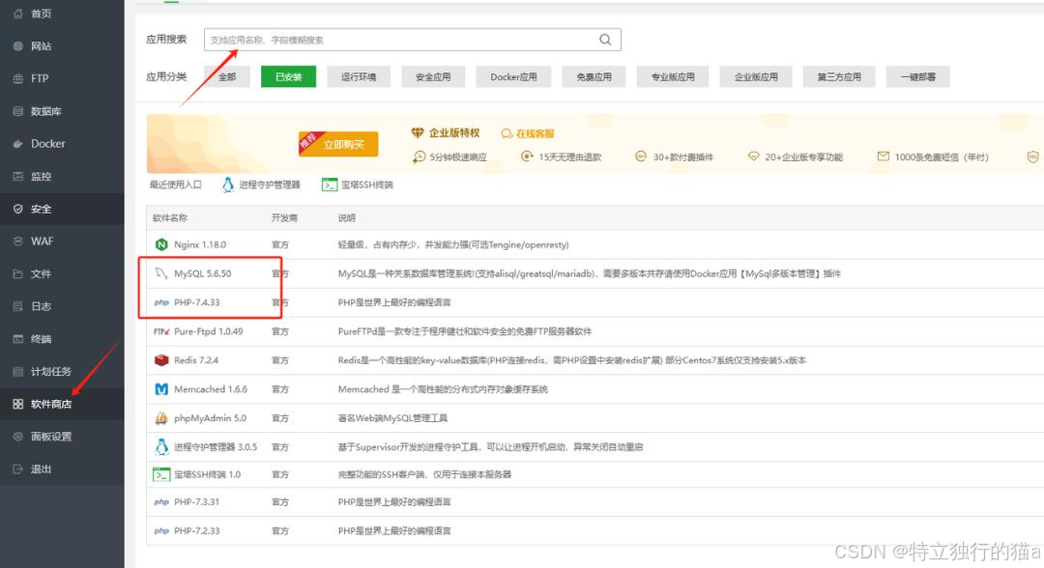Image resolution: width=1044 pixels, height=568 pixels.
Task: Select the 企业版应用 category
Action: tap(756, 77)
